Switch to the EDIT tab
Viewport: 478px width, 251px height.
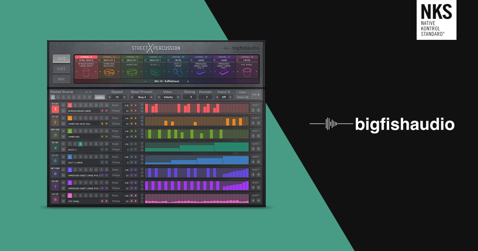coord(61,69)
